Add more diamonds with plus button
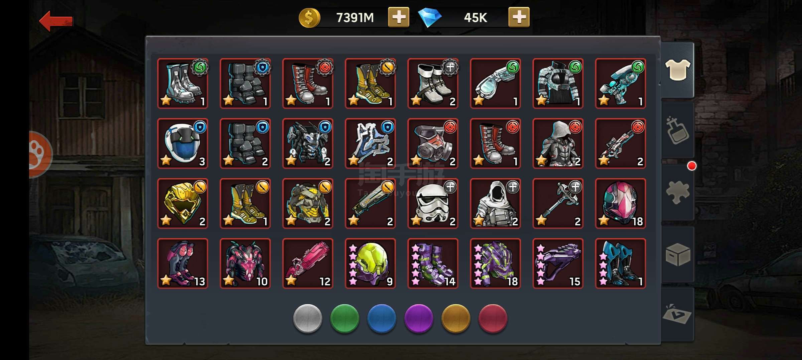Screen dimensions: 802x360 pyautogui.click(x=519, y=17)
